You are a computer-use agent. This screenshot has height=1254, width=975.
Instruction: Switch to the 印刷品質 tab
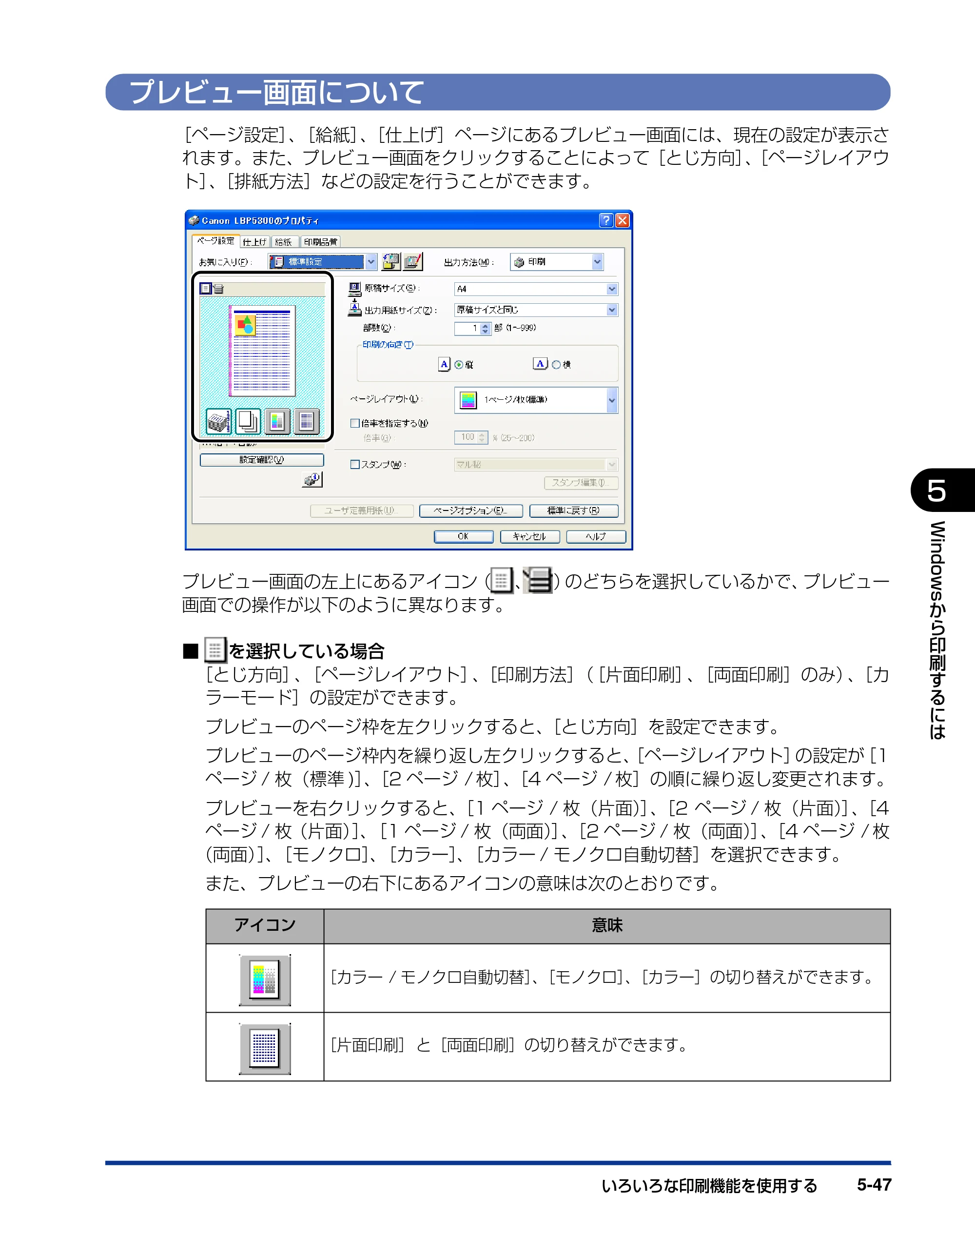pyautogui.click(x=320, y=242)
